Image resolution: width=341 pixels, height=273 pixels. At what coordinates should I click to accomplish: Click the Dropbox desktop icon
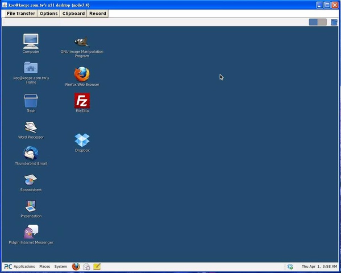[82, 139]
